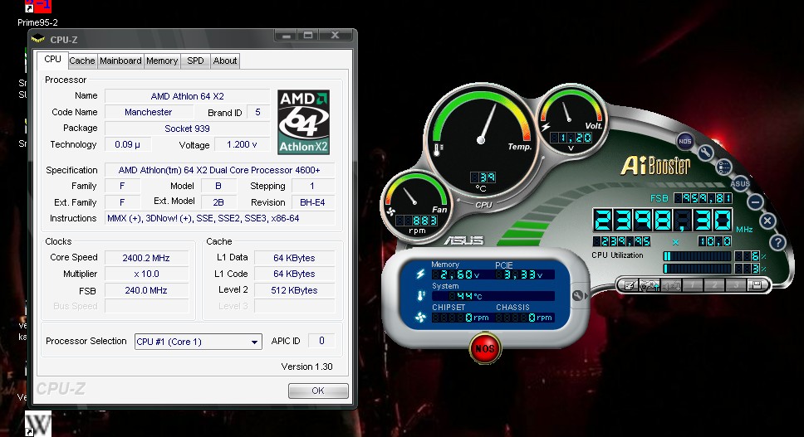
Task: Open the wrench settings icon in AI Booster
Action: tap(705, 153)
